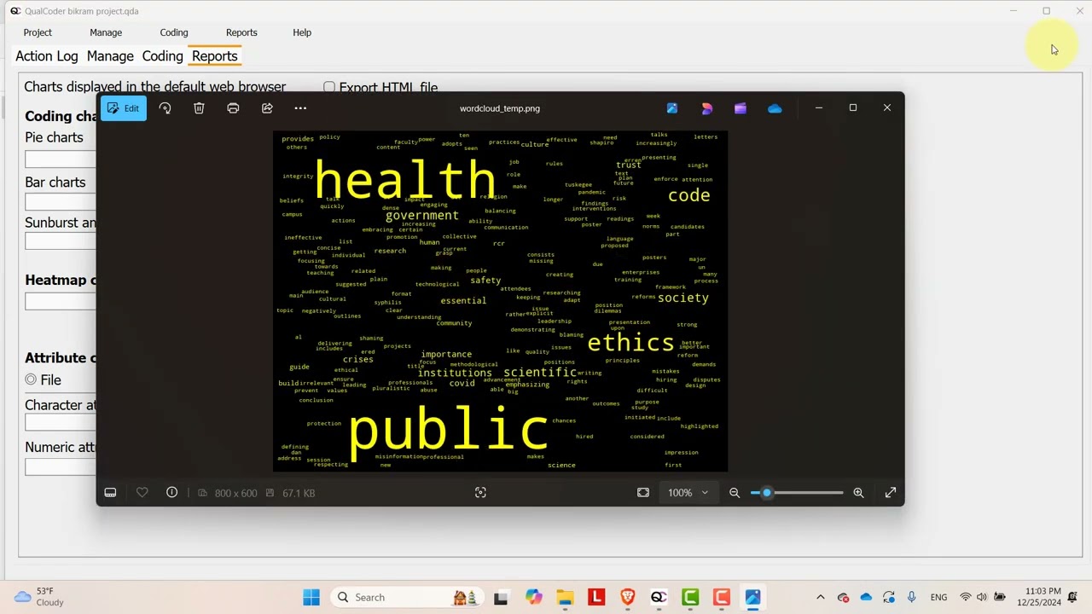Open the Project menu in QualCoder
The image size is (1092, 614).
click(38, 32)
